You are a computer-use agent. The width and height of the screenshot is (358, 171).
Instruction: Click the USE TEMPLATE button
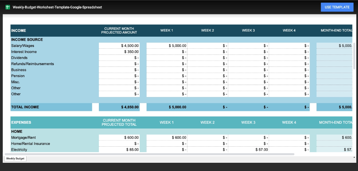click(337, 7)
